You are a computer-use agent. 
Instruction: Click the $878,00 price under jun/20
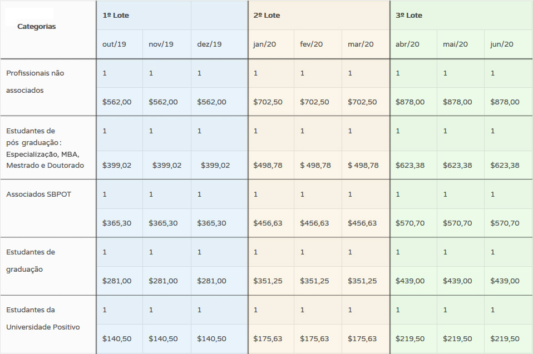pyautogui.click(x=505, y=102)
